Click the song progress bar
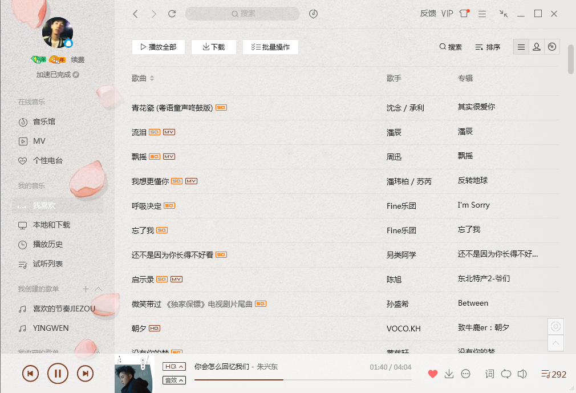This screenshot has width=576, height=393. [x=303, y=380]
